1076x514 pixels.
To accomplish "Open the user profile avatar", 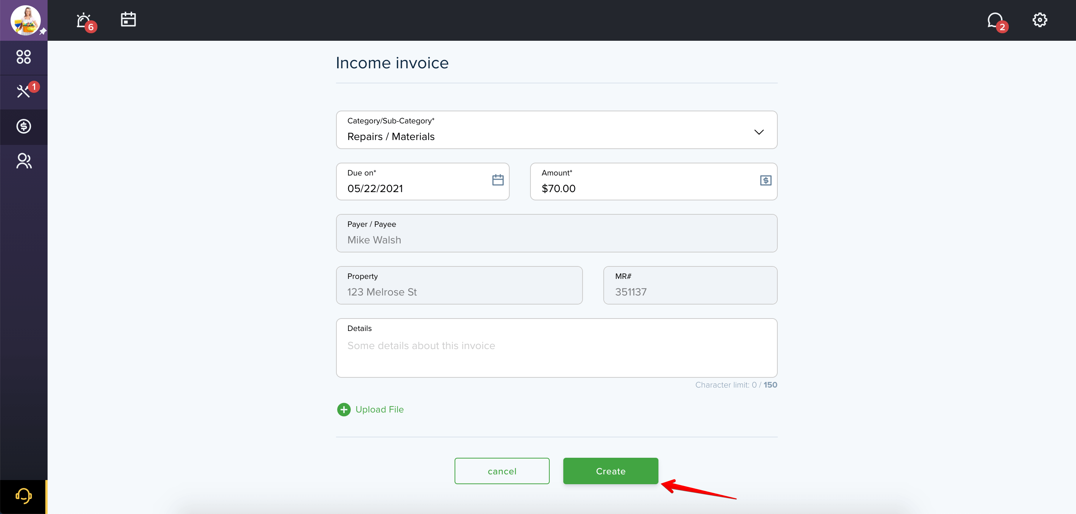I will click(25, 20).
